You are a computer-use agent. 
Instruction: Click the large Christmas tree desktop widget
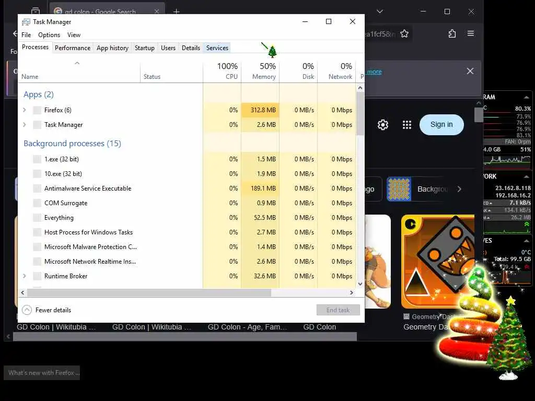(x=509, y=338)
